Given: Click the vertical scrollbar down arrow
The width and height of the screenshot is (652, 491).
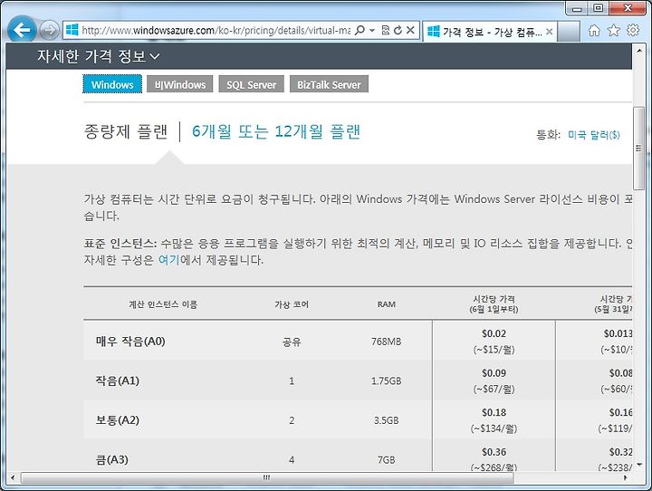Looking at the screenshot, I should (x=638, y=465).
